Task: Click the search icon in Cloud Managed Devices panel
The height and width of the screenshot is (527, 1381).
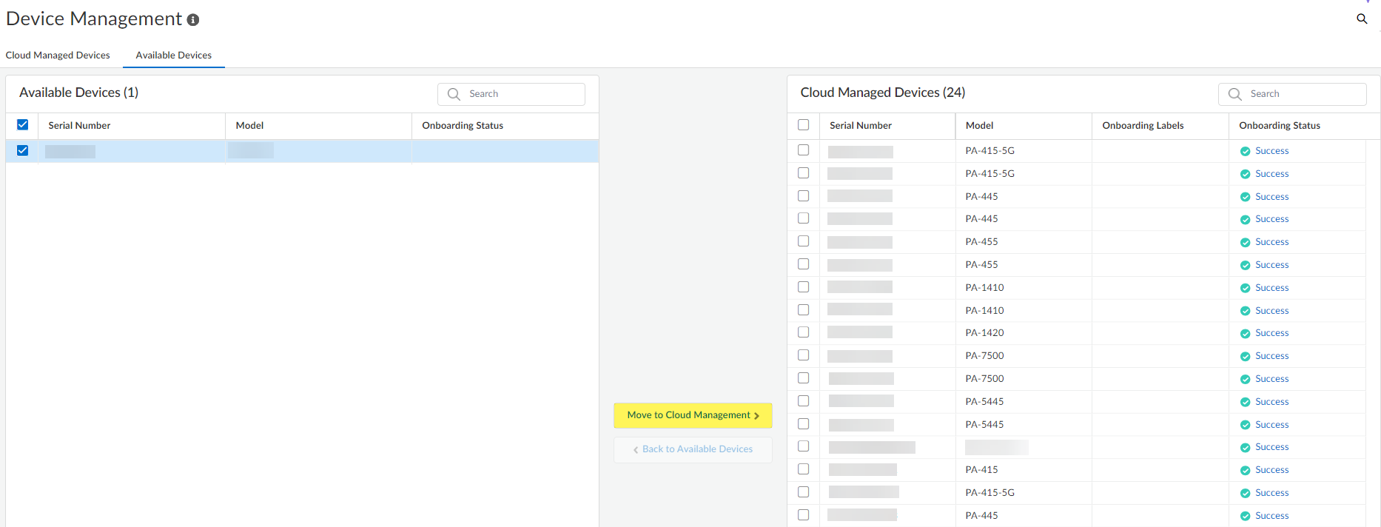Action: pos(1234,94)
